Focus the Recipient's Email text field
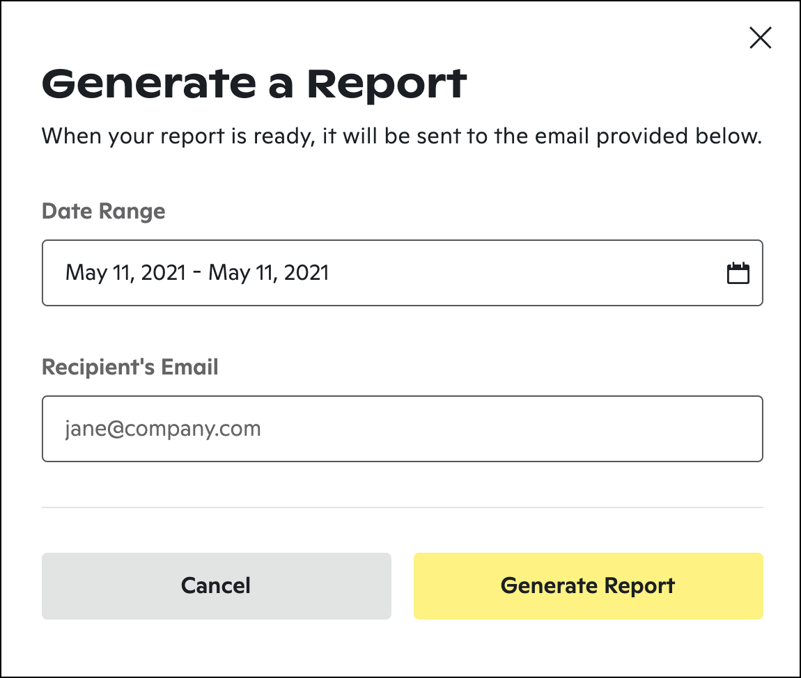 (x=402, y=429)
